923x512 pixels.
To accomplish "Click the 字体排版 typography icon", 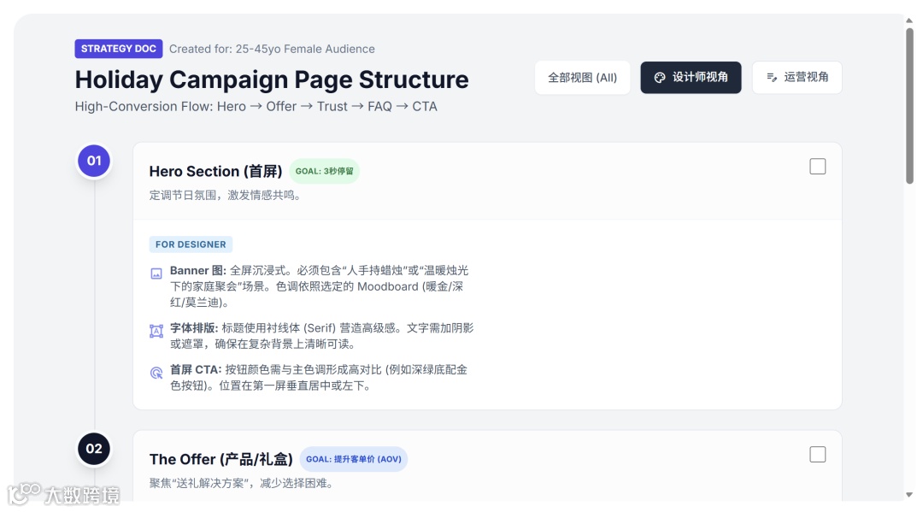I will (156, 332).
